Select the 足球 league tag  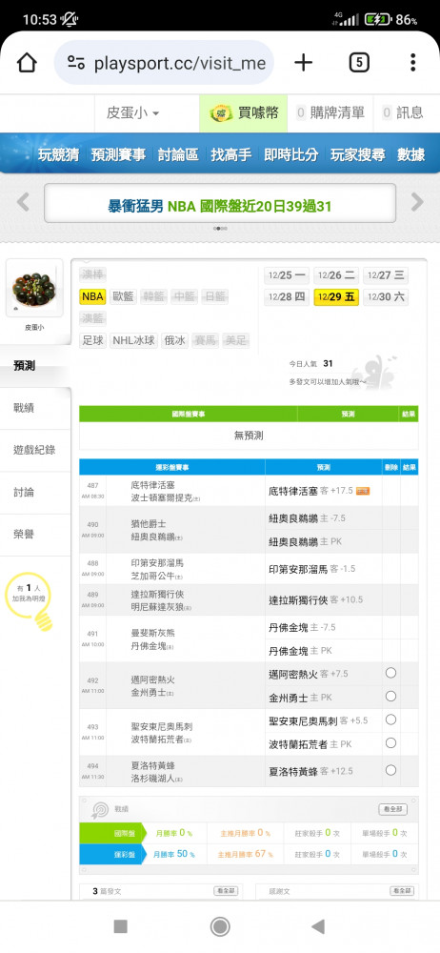(92, 340)
